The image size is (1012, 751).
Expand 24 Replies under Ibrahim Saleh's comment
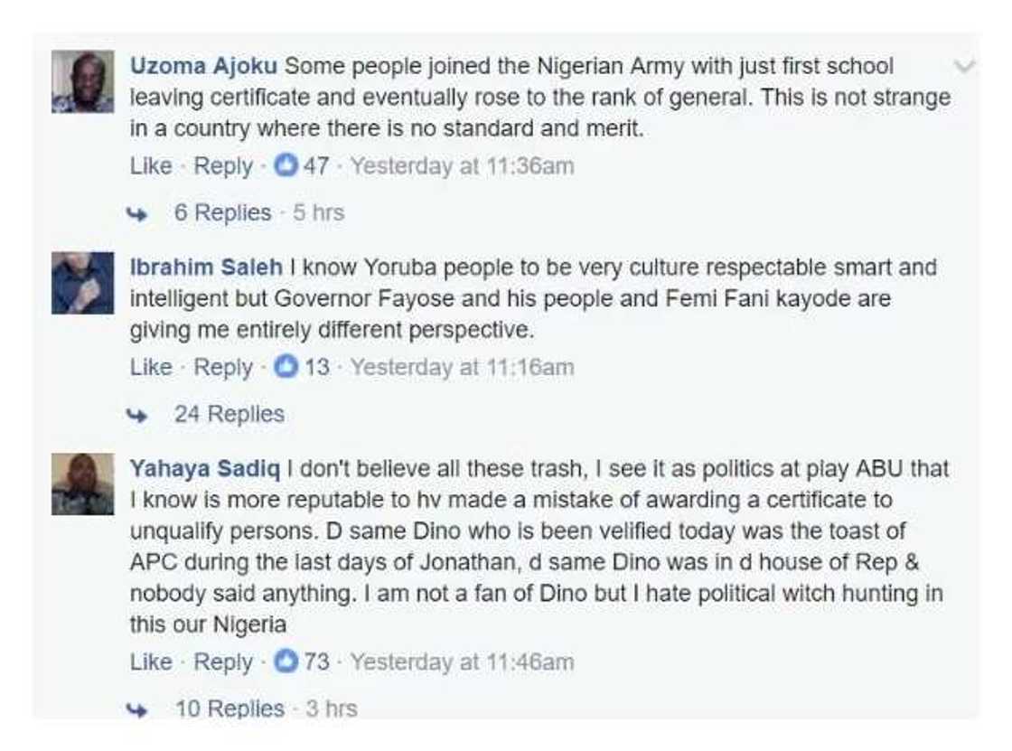pos(229,415)
